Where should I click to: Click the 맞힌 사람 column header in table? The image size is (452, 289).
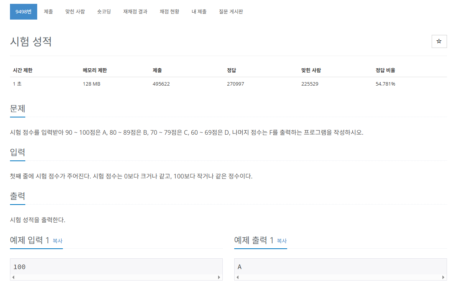[x=311, y=70]
